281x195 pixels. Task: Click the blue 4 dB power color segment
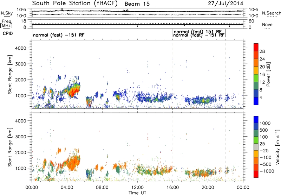click(x=256, y=101)
